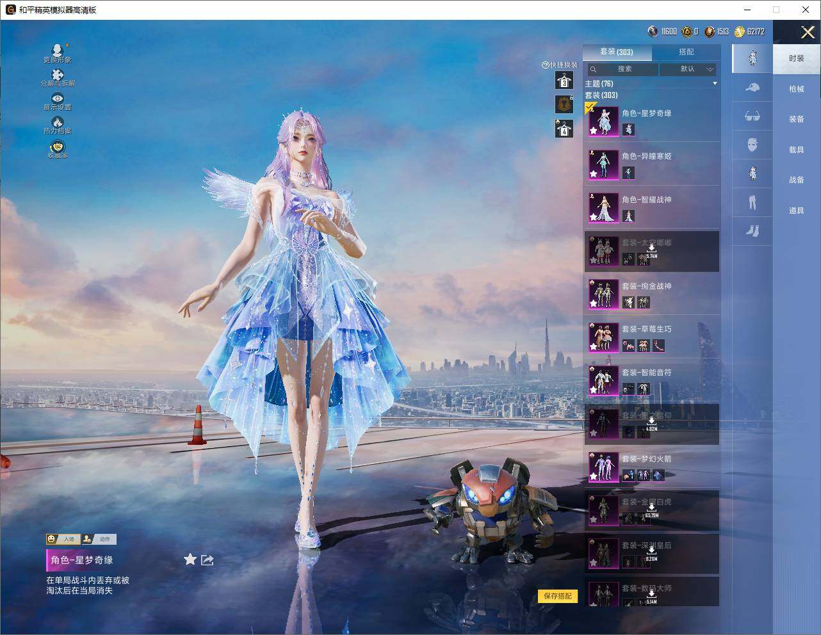The image size is (821, 635).
Task: Toggle favorite star on 角色-异瞳寒姬 thumbnail
Action: click(594, 173)
